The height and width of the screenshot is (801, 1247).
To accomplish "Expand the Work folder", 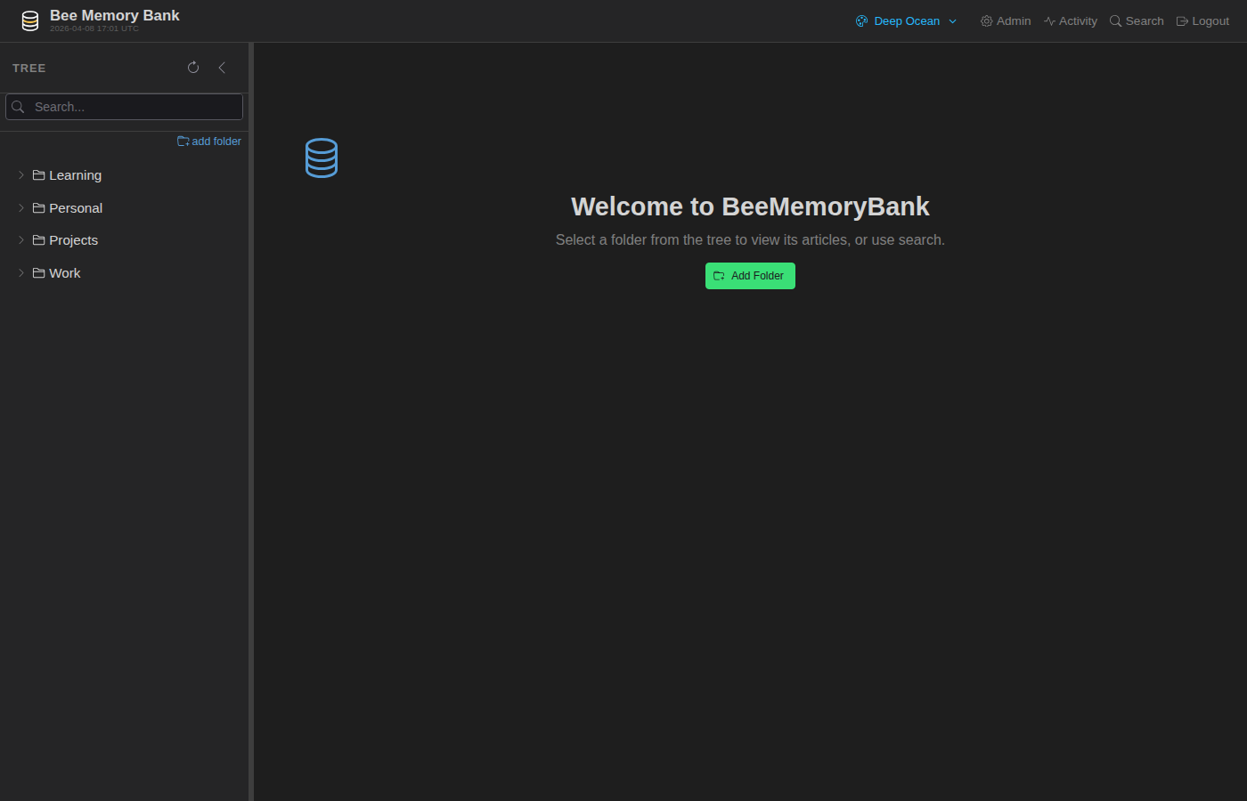I will click(x=21, y=273).
